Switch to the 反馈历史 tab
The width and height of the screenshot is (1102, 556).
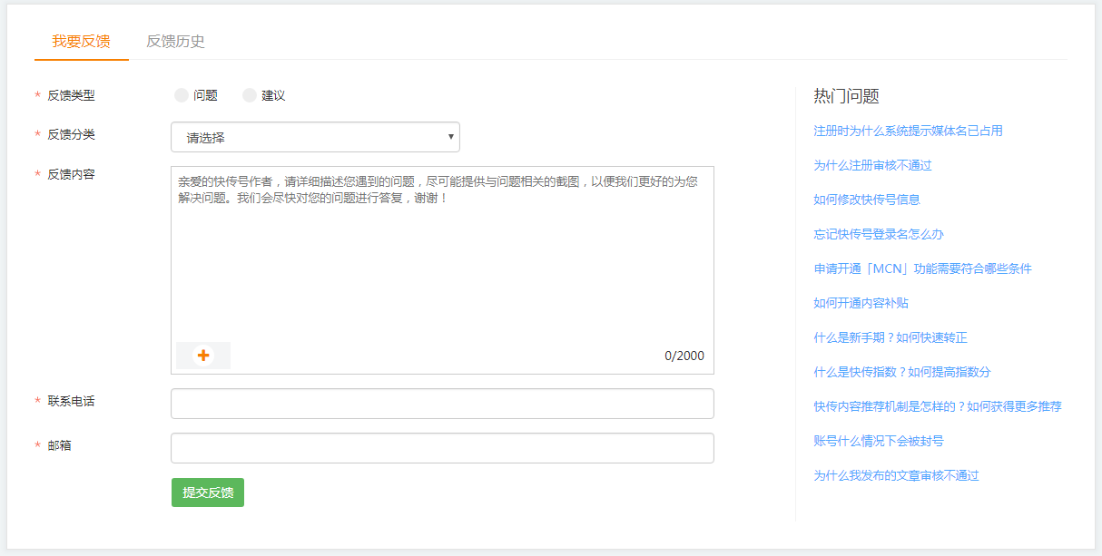pyautogui.click(x=175, y=42)
